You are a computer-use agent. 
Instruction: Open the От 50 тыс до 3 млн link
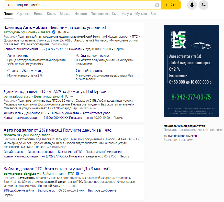[x=71, y=190]
